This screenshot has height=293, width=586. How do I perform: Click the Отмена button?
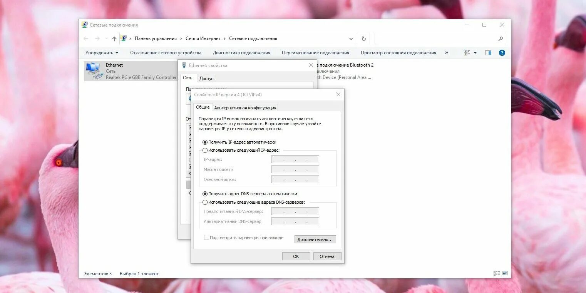(x=327, y=256)
